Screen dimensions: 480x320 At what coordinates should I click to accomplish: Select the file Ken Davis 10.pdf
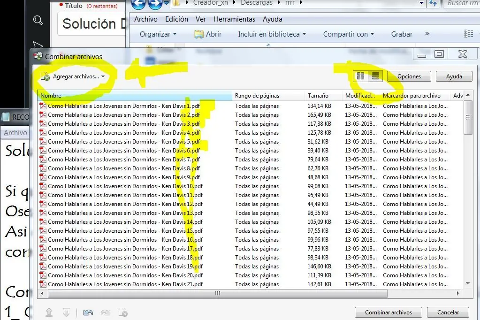(125, 186)
